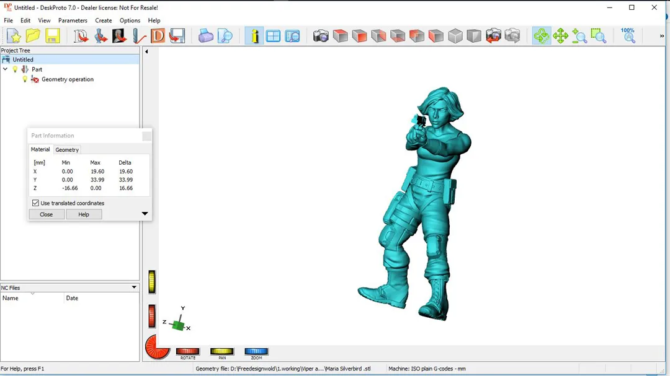
Task: Restore previous view with the red-arrow camera icon
Action: (493, 36)
